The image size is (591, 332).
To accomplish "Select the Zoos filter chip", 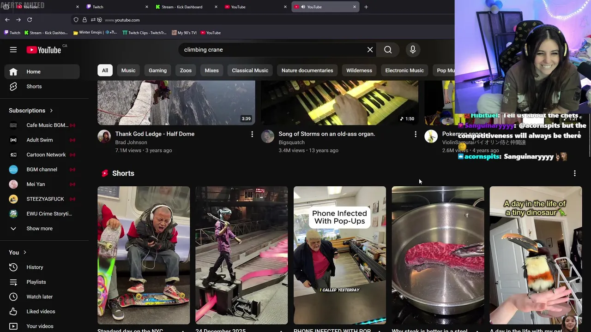I will point(186,71).
